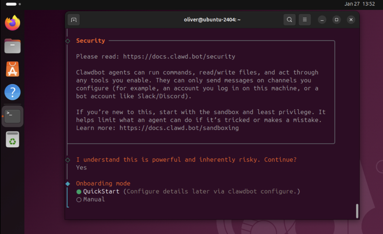
Task: Open the docs.clawd.bot/security link
Action: [179, 57]
